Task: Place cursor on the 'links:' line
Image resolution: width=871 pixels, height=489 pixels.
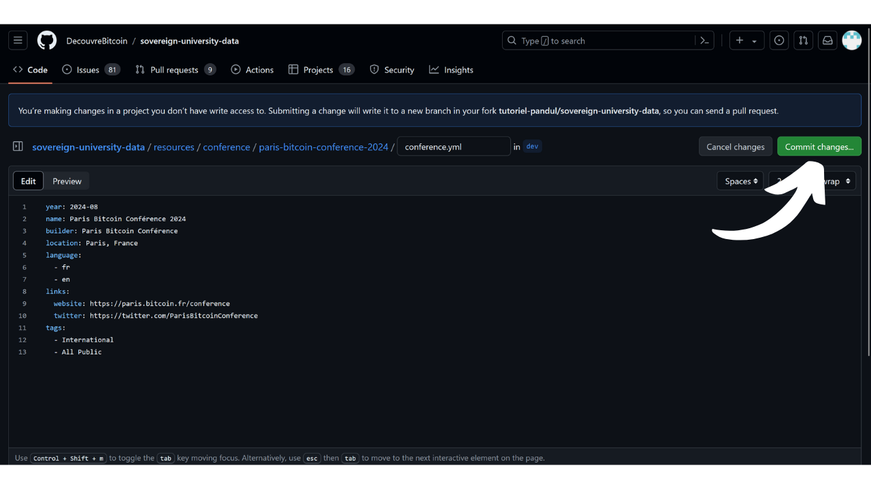Action: [x=58, y=291]
